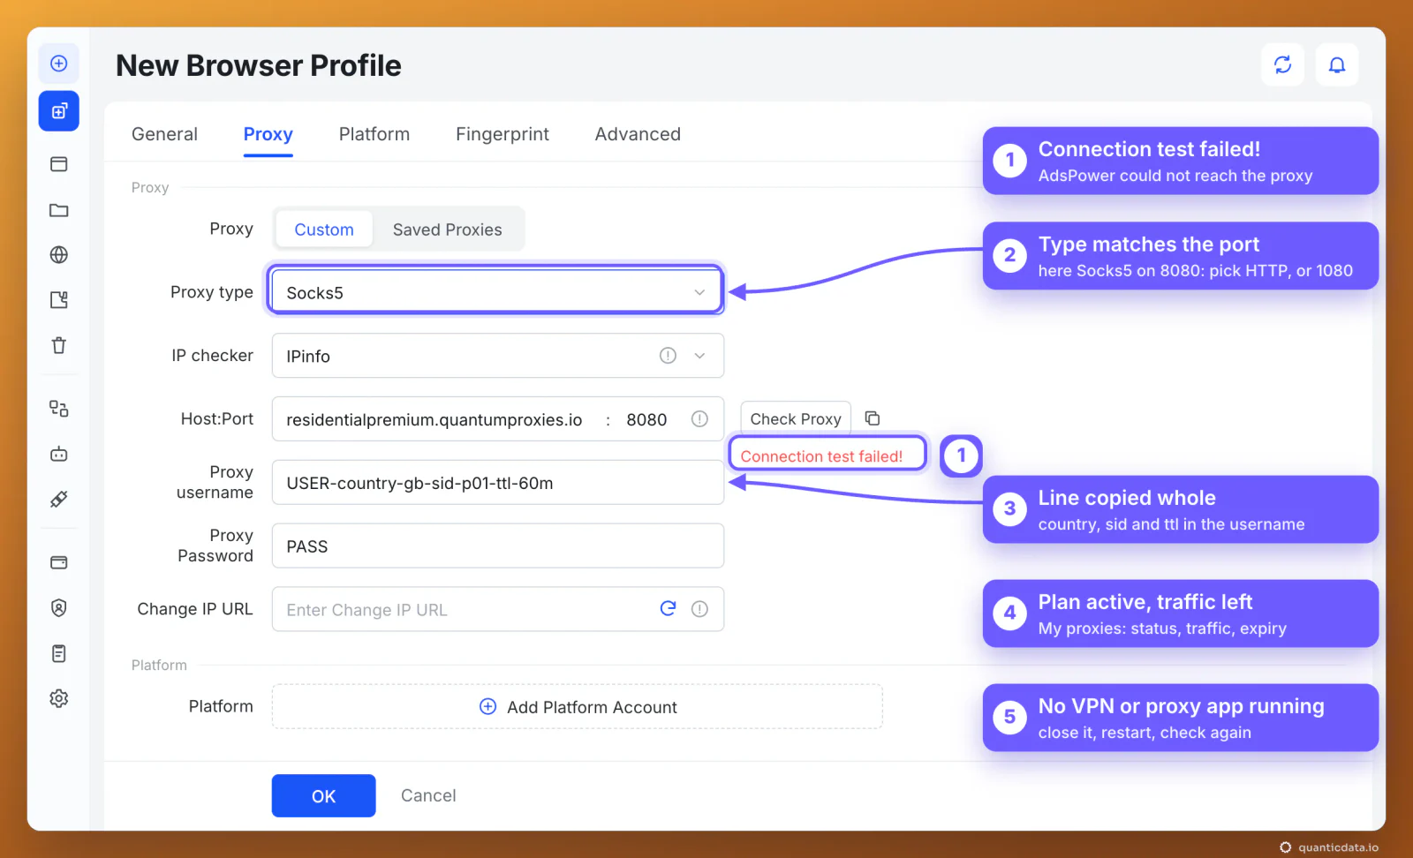Click the Proxy Password input field
Viewport: 1413px width, 858px height.
(x=497, y=546)
